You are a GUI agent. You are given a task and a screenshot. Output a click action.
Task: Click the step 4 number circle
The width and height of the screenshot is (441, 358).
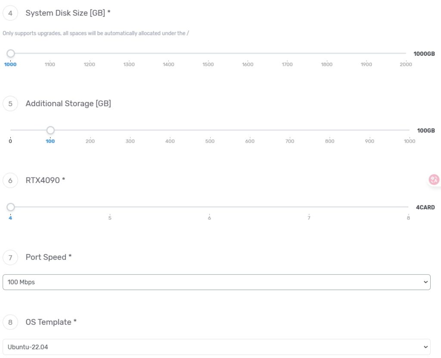coord(10,13)
